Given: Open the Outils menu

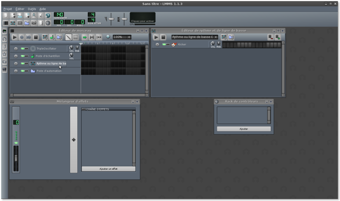Looking at the screenshot, I should tap(31, 9).
